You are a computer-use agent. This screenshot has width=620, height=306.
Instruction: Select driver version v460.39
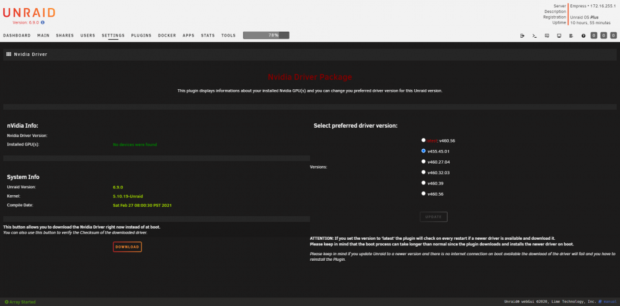[x=423, y=183]
